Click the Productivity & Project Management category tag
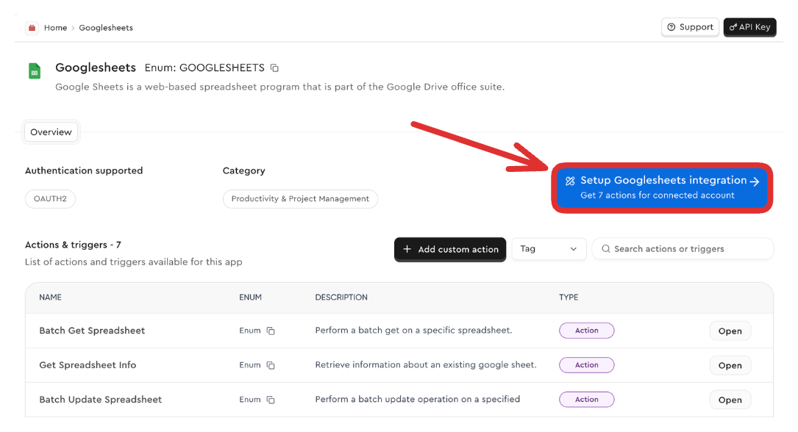Viewport: 798px width, 432px height. [300, 199]
